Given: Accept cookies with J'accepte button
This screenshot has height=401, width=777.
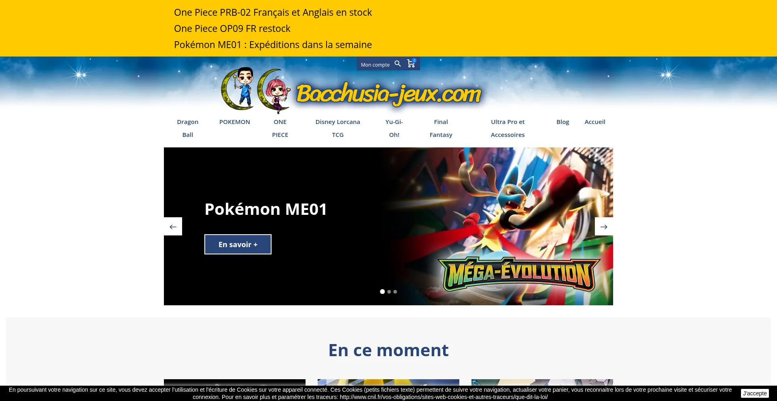Looking at the screenshot, I should pos(755,393).
